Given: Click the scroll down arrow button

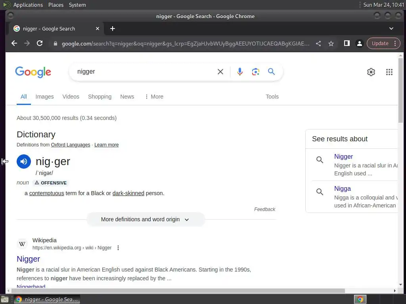Looking at the screenshot, I should click(400, 285).
